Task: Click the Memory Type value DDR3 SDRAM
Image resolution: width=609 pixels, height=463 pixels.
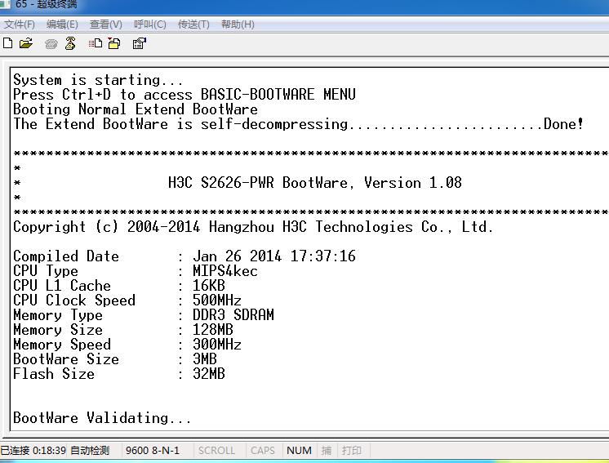Action: [x=233, y=315]
